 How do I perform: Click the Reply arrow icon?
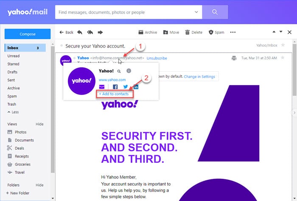(x=80, y=32)
